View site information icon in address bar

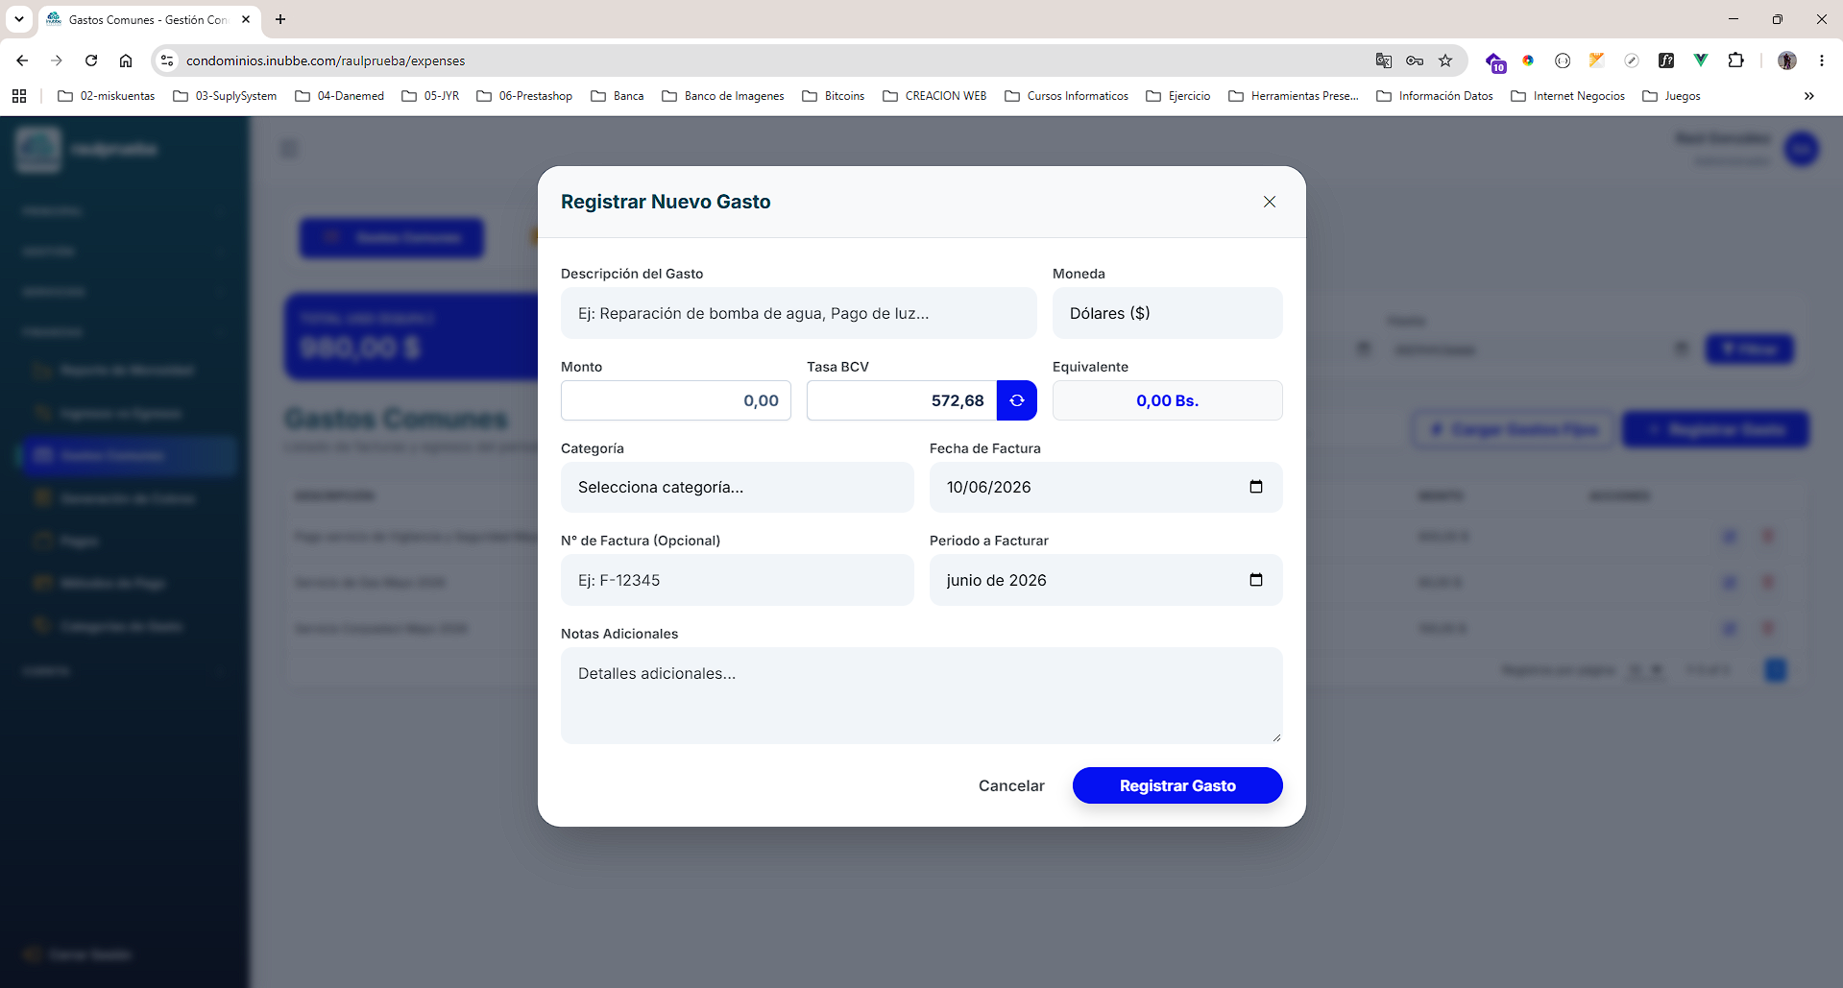click(x=167, y=60)
